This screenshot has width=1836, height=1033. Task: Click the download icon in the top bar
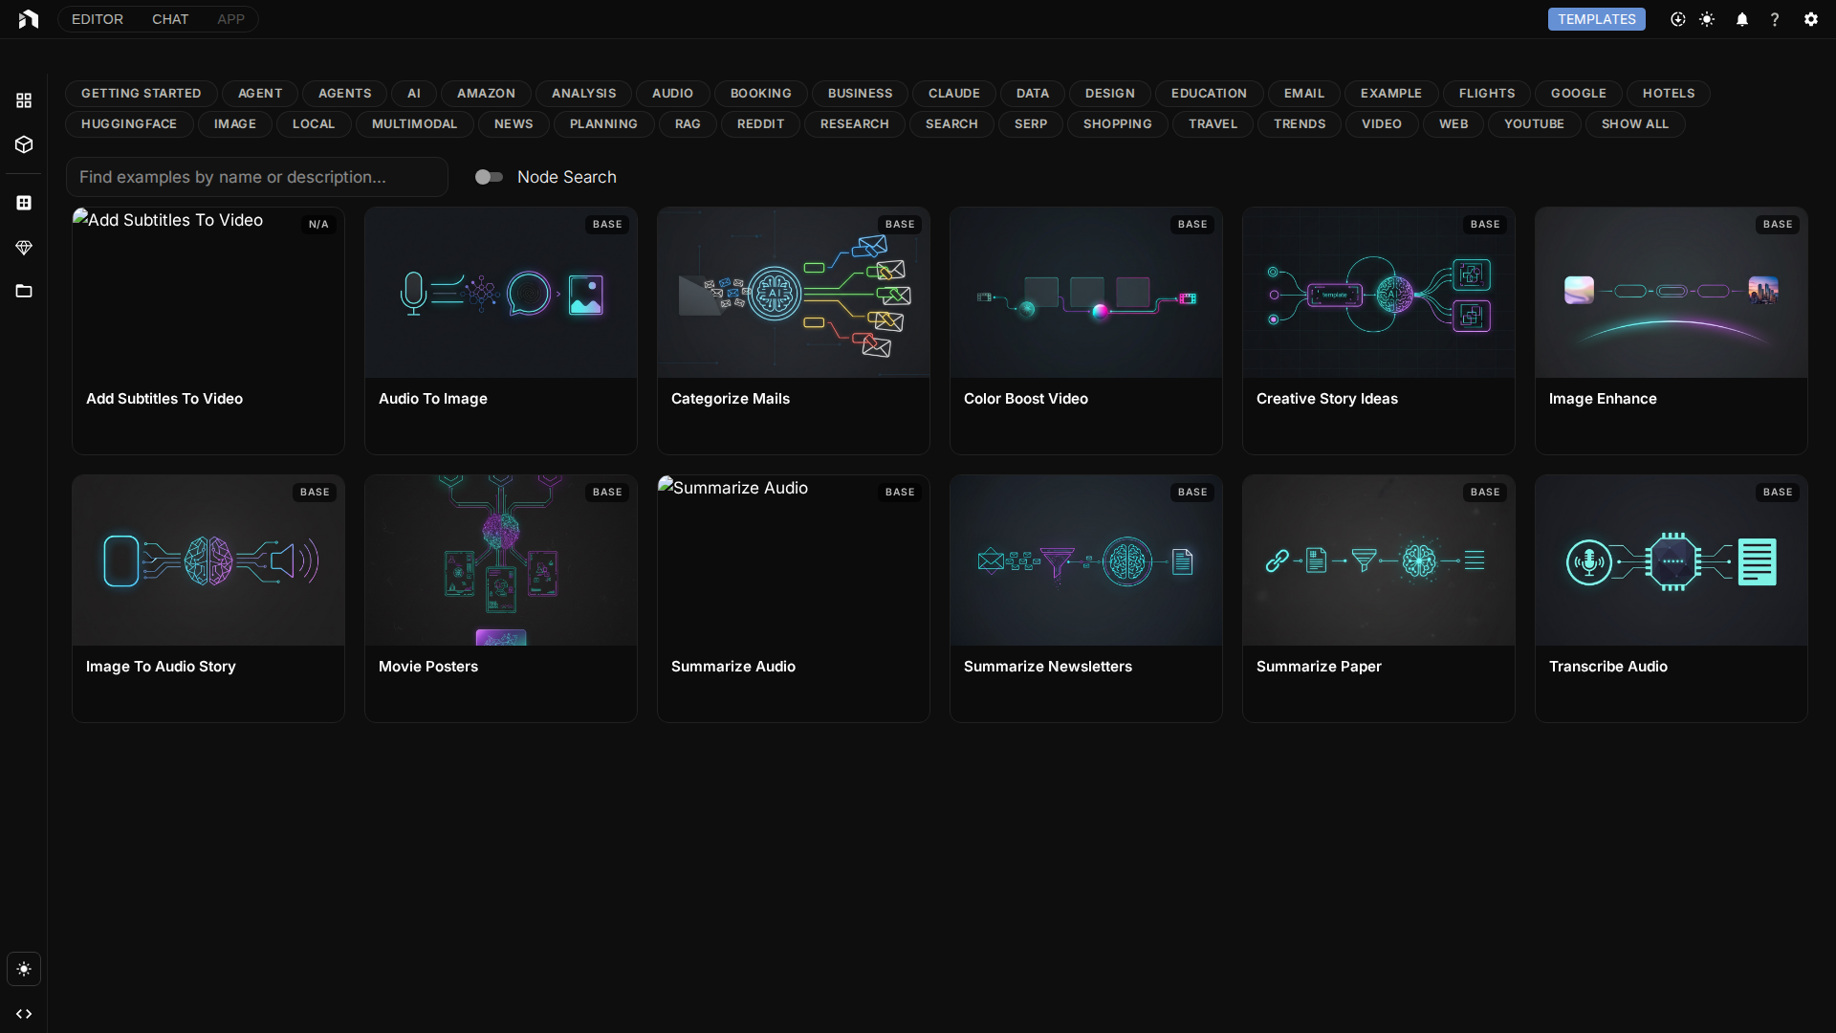[1677, 19]
